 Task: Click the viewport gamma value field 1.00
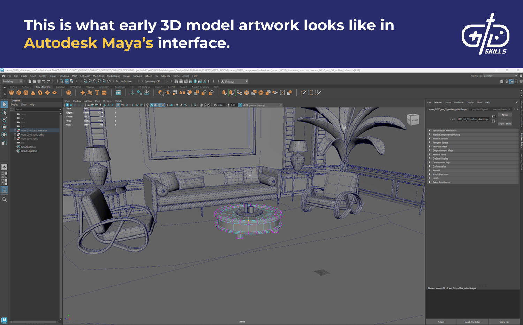(x=233, y=105)
